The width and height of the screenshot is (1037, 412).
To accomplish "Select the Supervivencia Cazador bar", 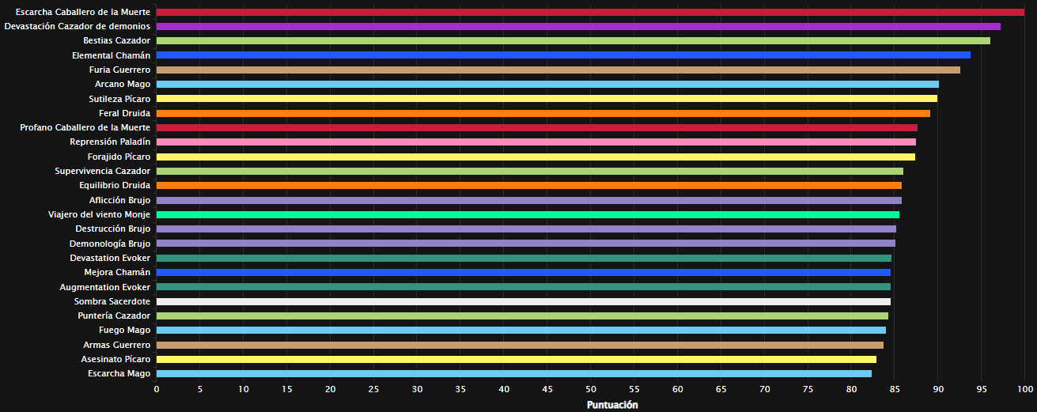I will (529, 171).
